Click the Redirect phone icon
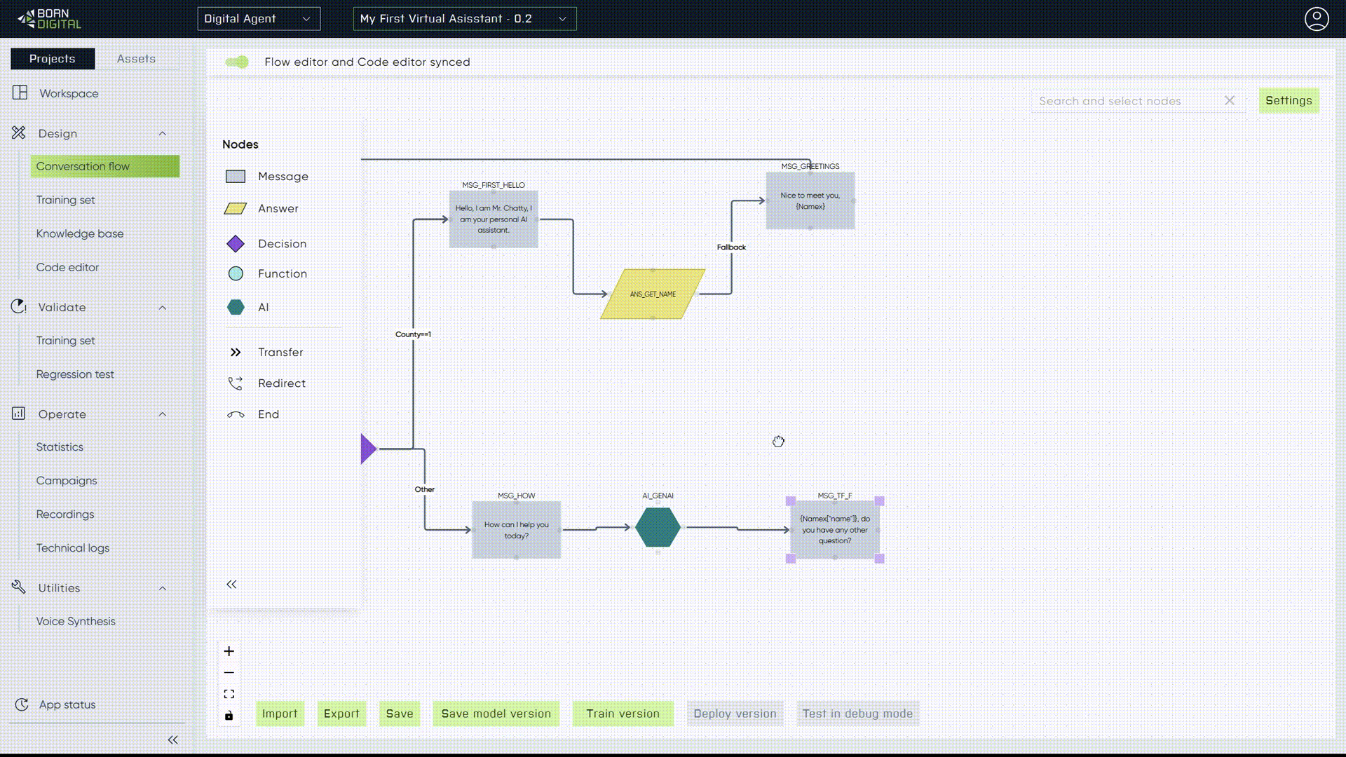Image resolution: width=1346 pixels, height=757 pixels. pos(236,383)
